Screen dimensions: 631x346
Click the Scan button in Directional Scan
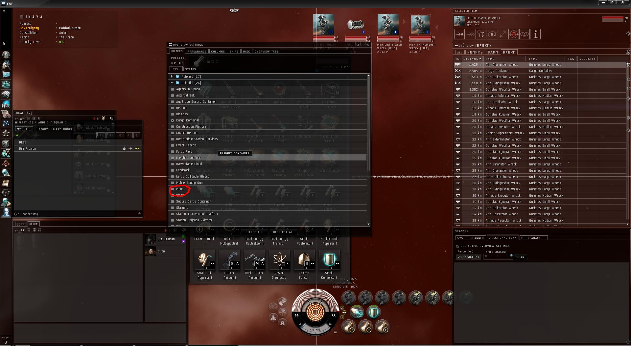point(520,257)
